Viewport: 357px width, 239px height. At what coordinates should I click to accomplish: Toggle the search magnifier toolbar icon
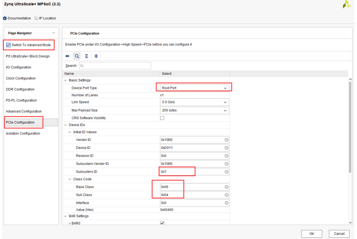(x=77, y=56)
